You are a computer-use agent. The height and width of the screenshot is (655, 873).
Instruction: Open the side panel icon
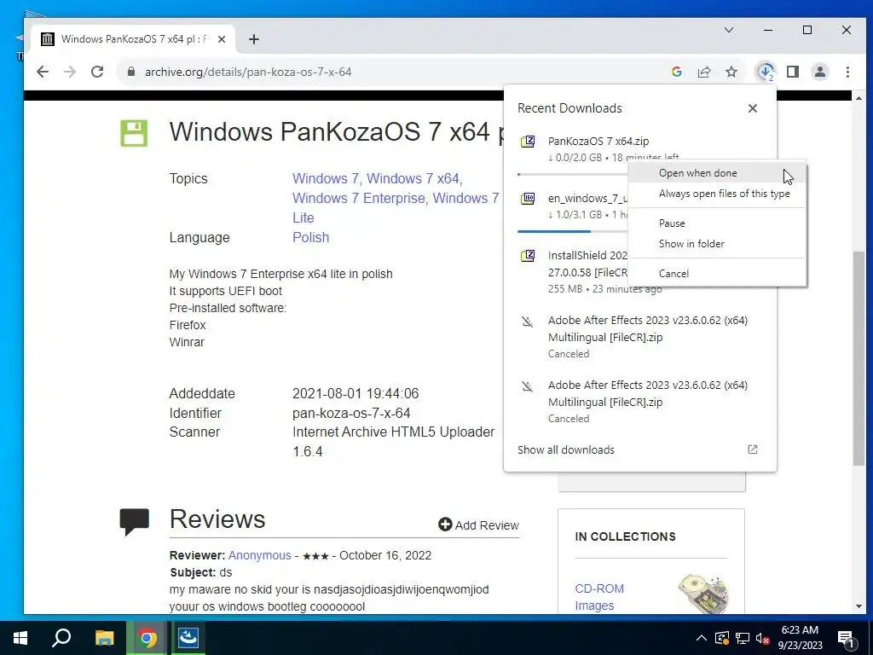pyautogui.click(x=793, y=72)
